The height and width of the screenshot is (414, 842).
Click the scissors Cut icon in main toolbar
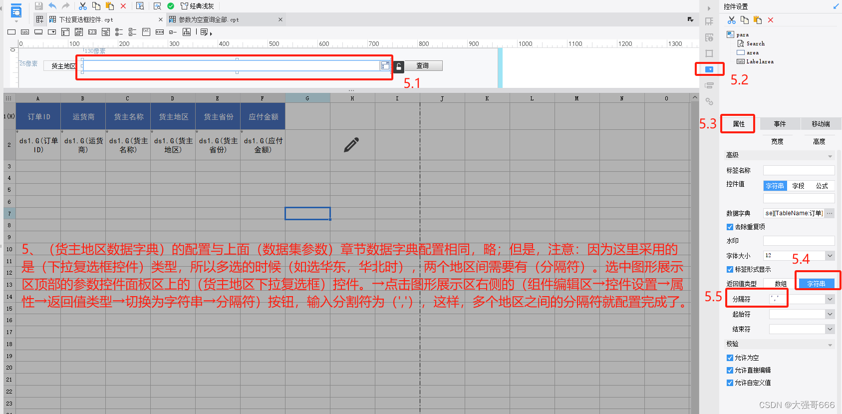pos(83,6)
